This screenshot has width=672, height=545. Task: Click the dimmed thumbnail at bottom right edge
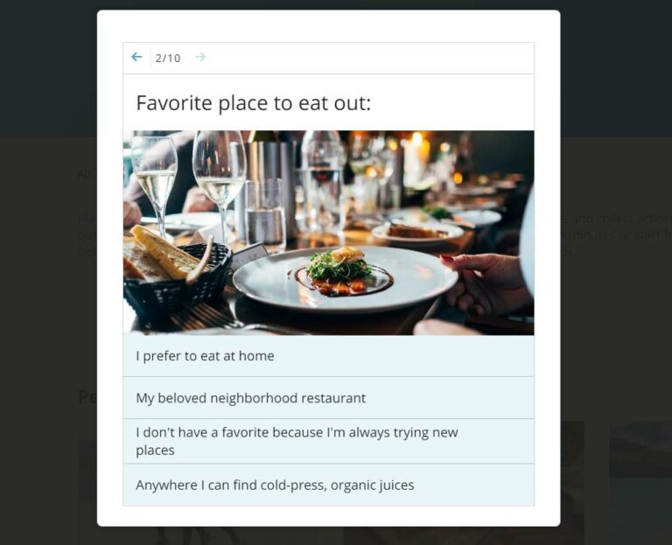(x=640, y=481)
